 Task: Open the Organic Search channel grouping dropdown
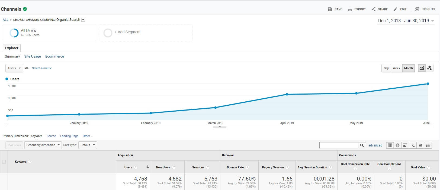pos(83,20)
